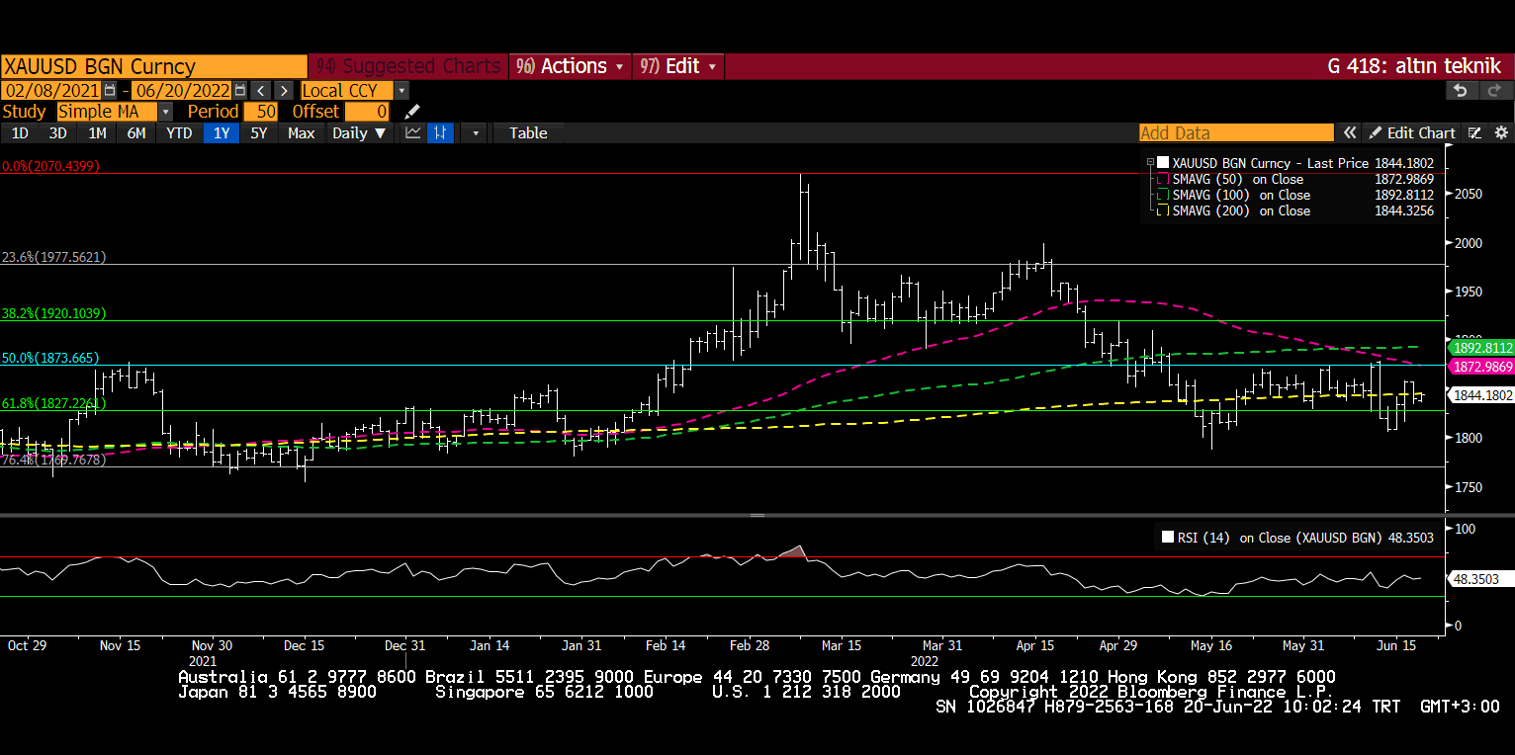The height and width of the screenshot is (755, 1515).
Task: Click the white XAUUSD legend color swatch
Action: [1163, 163]
